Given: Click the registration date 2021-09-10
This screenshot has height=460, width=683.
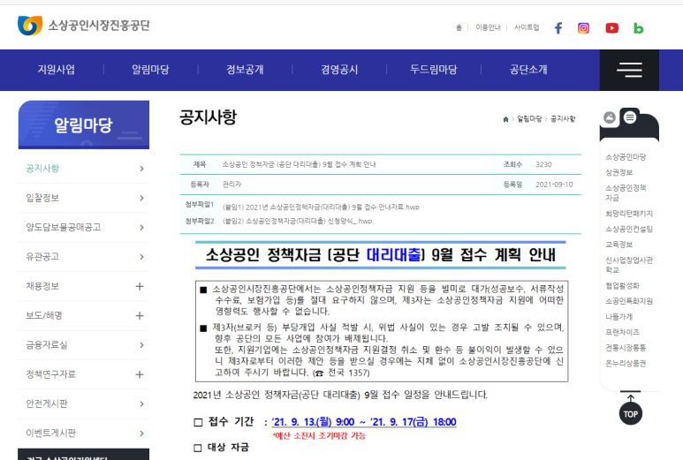Looking at the screenshot, I should (554, 185).
